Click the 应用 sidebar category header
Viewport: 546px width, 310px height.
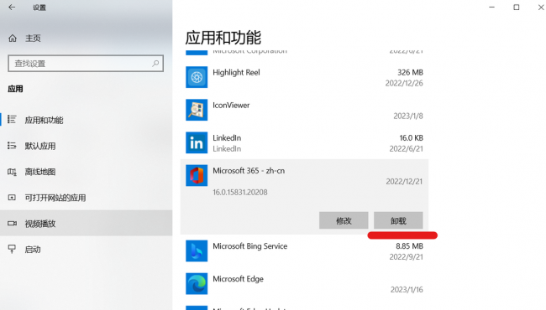15,89
